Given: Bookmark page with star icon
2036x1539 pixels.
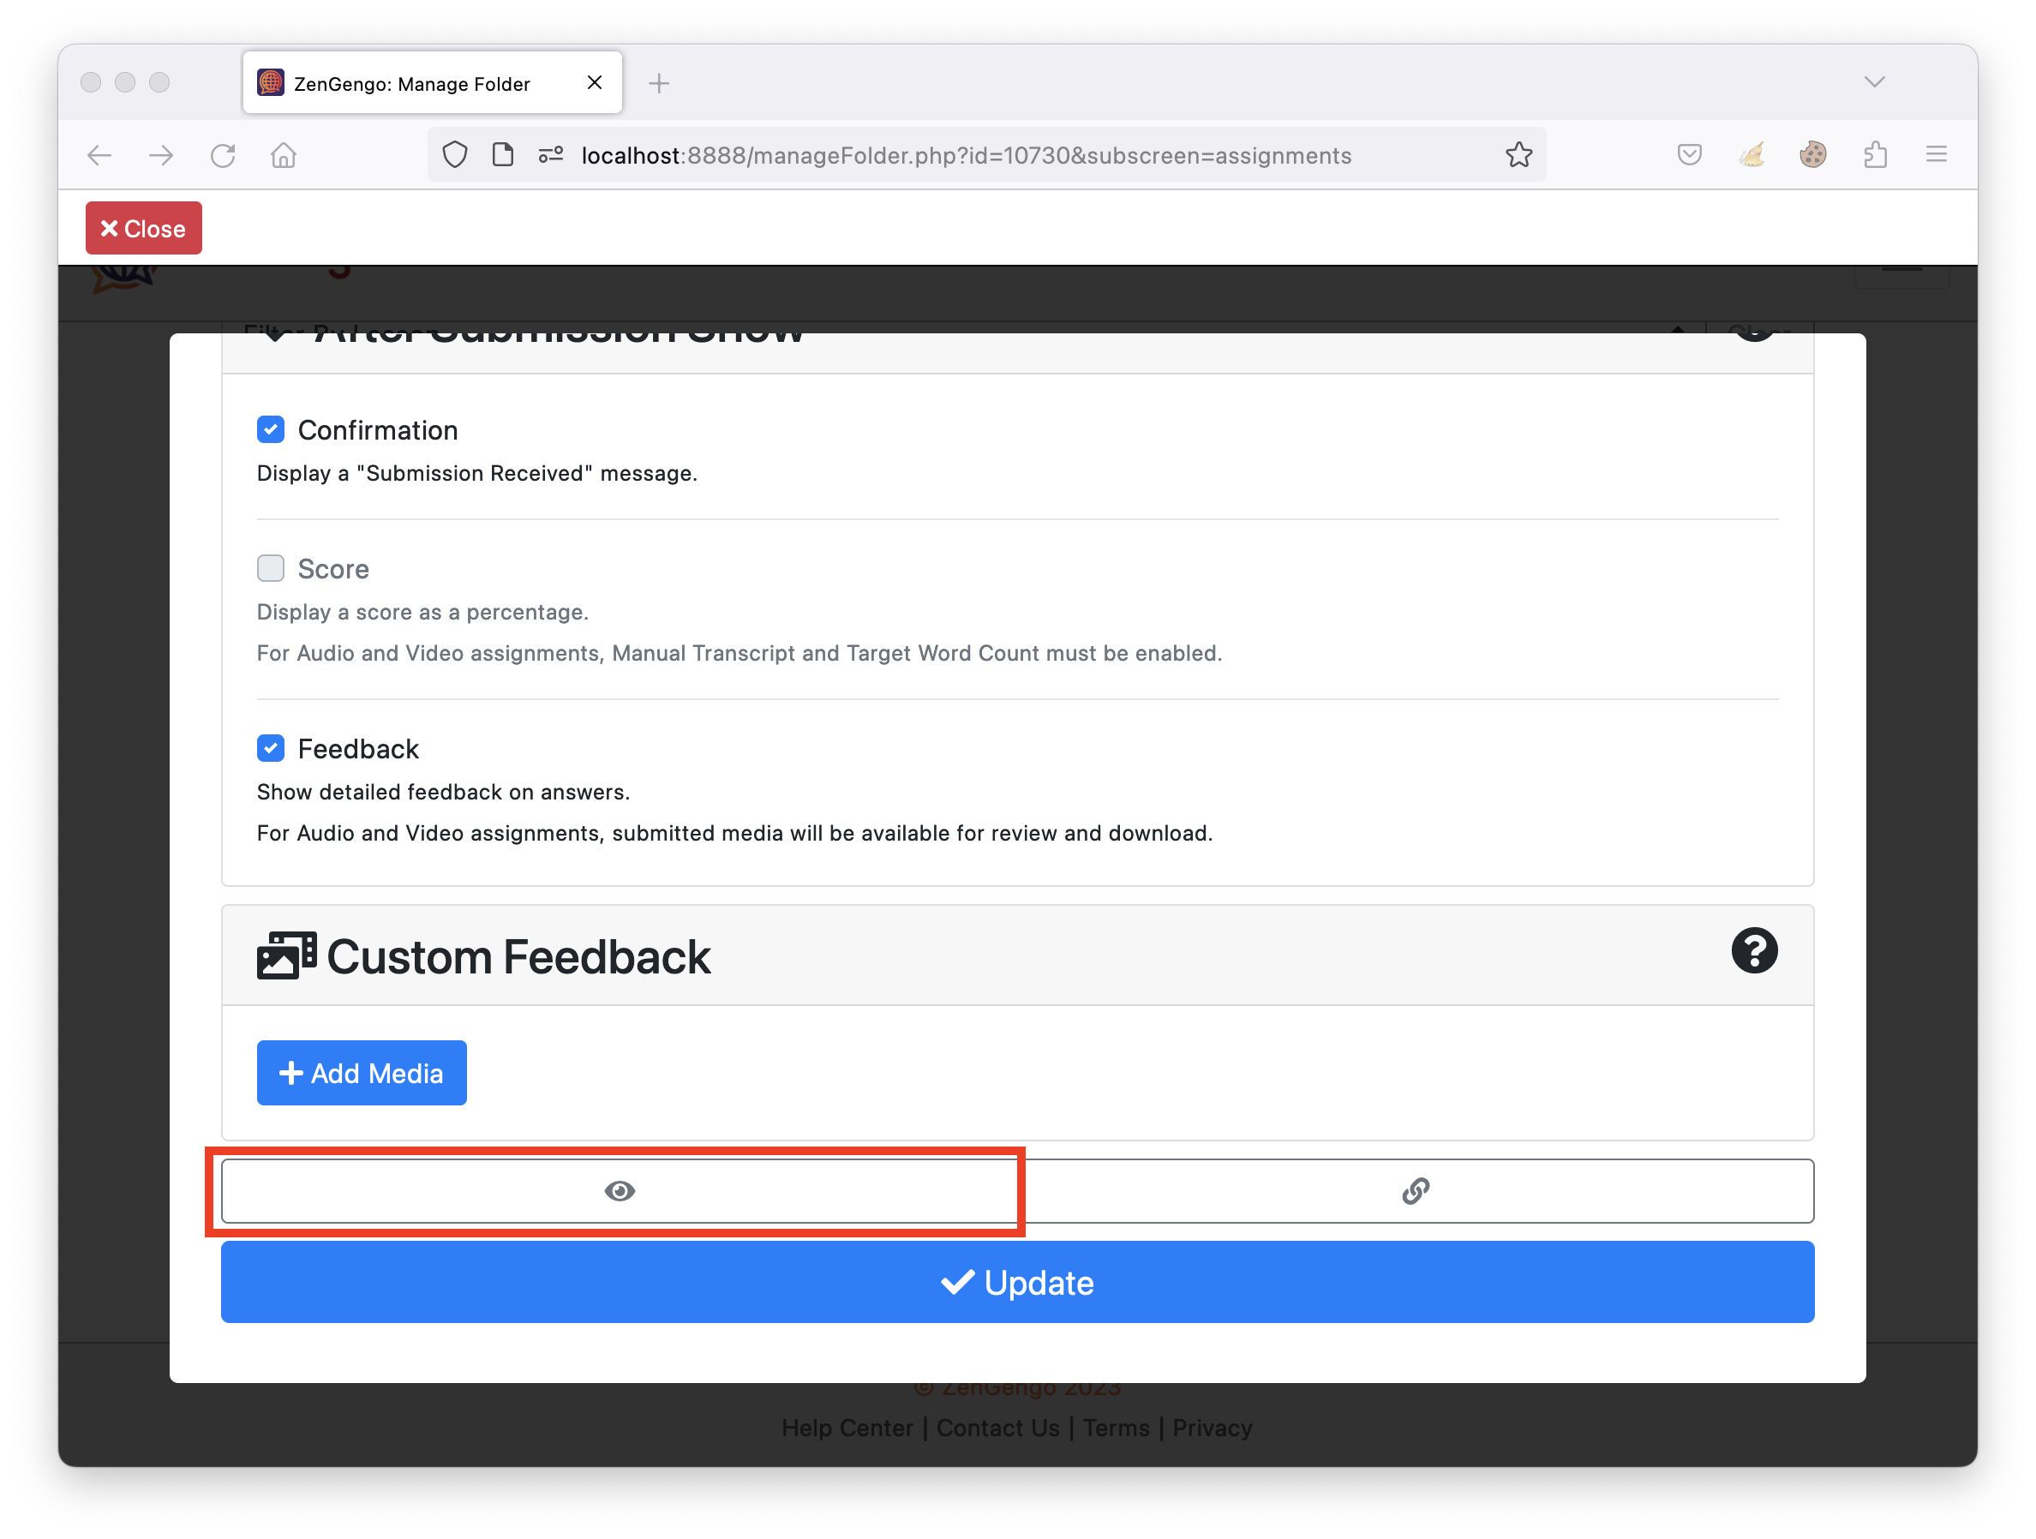Looking at the screenshot, I should [x=1518, y=154].
